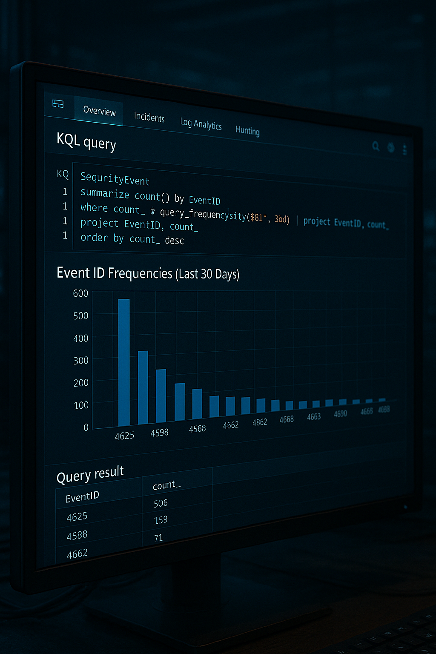Open the Incidents tab
This screenshot has width=436, height=654.
tap(149, 117)
